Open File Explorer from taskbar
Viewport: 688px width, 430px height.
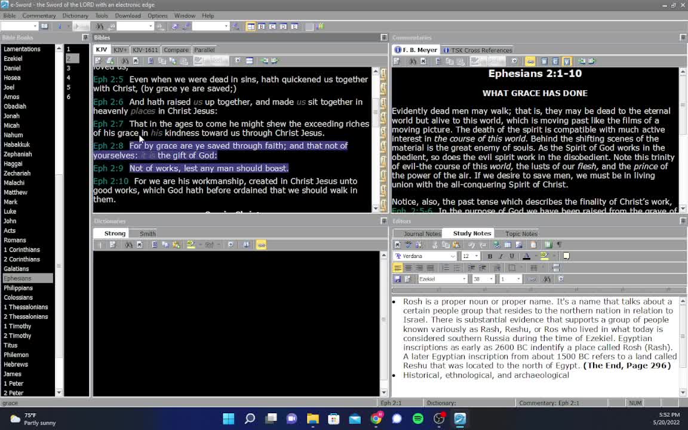tap(312, 419)
